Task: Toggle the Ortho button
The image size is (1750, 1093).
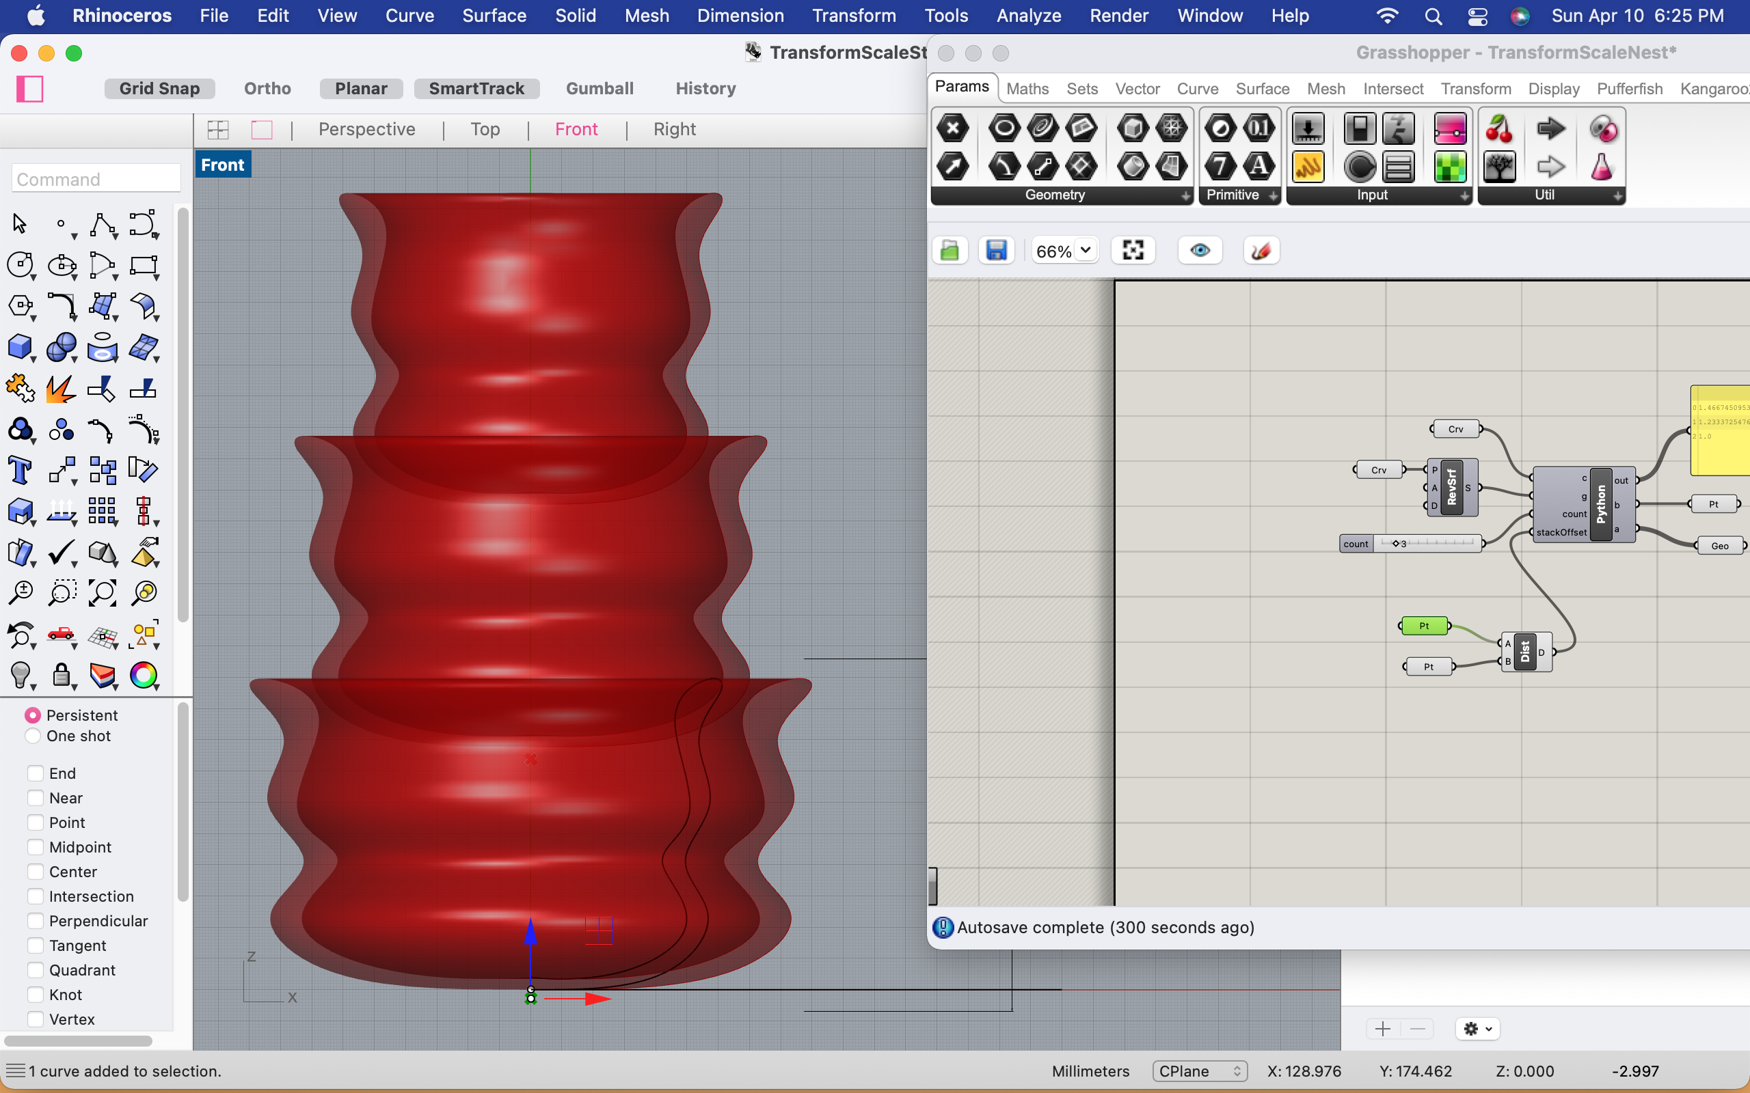Action: click(267, 88)
